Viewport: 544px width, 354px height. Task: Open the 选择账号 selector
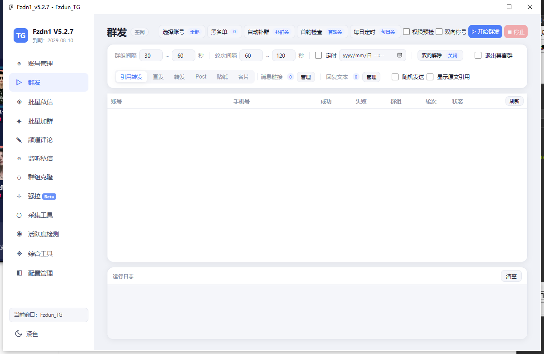pos(181,32)
